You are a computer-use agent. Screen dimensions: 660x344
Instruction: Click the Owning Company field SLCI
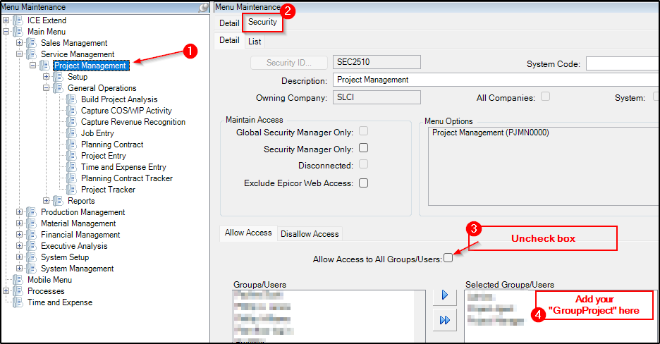tap(377, 97)
